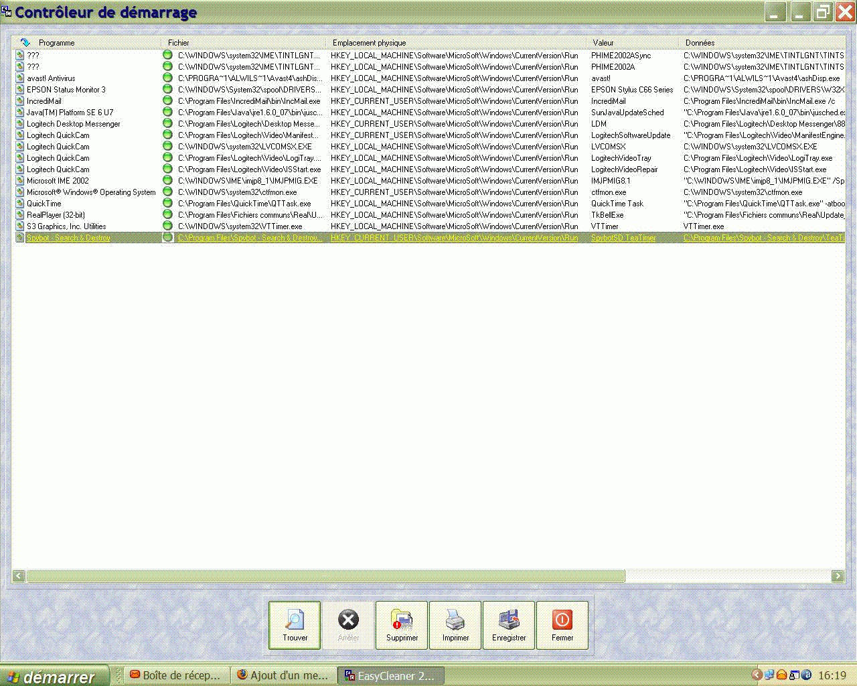Image resolution: width=857 pixels, height=686 pixels.
Task: Click the C:\WINDOWS\system32\LVCOMSX.EXE file cell
Action: click(245, 147)
